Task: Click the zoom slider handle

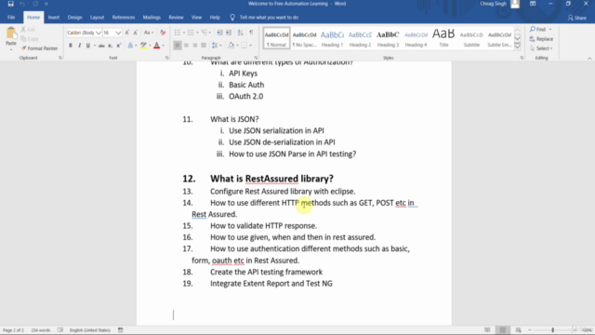Action: coord(553,330)
